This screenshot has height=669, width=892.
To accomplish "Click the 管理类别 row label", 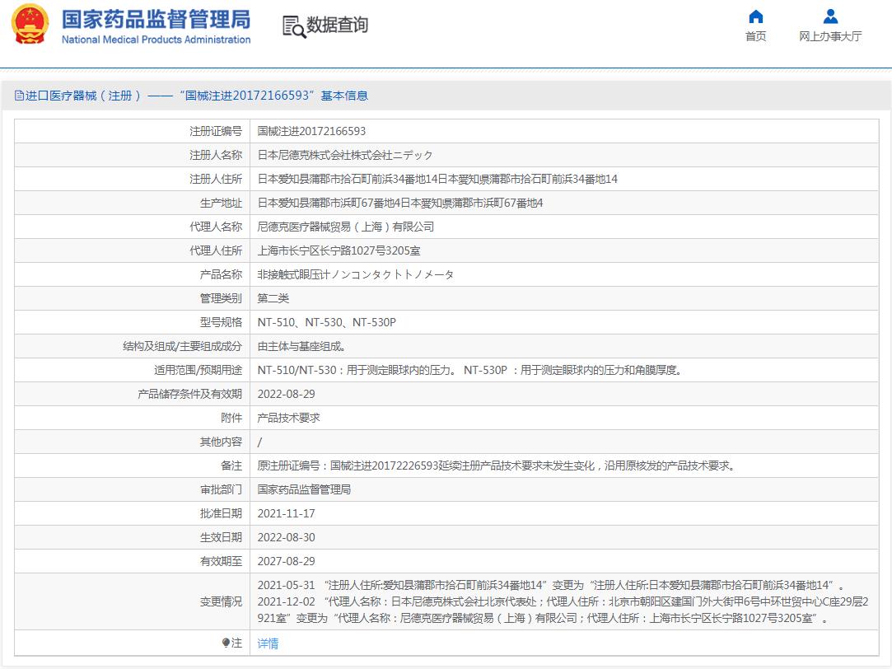I will pos(221,298).
